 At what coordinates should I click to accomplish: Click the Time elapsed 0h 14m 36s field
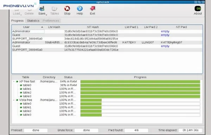(190, 130)
